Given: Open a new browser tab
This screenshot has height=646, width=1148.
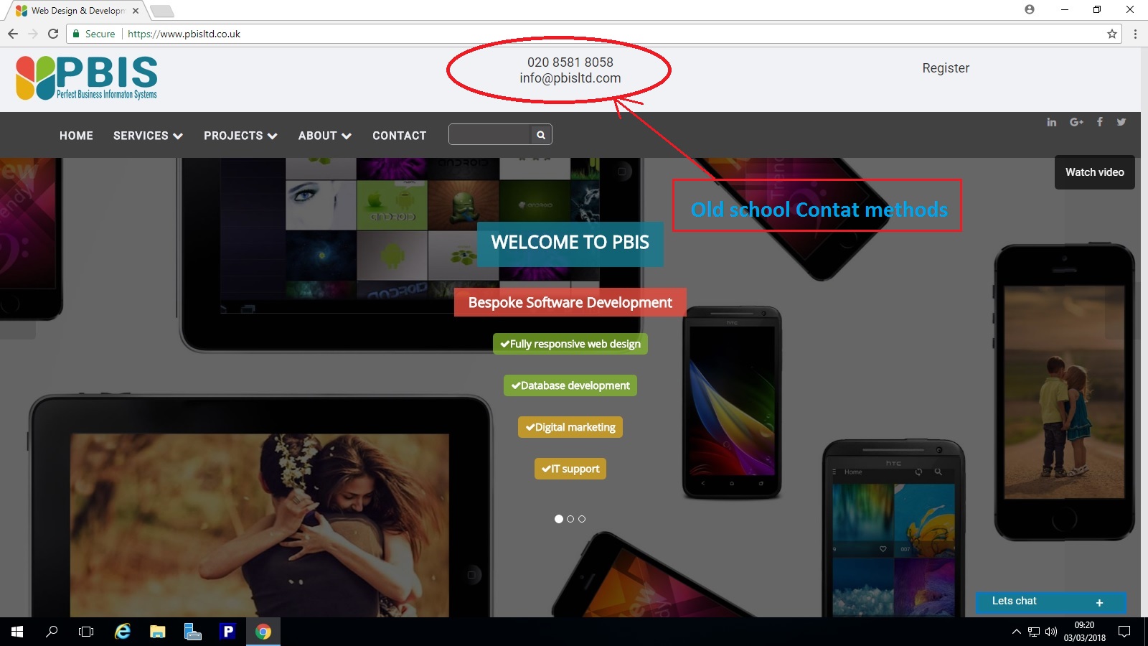Looking at the screenshot, I should [x=161, y=11].
